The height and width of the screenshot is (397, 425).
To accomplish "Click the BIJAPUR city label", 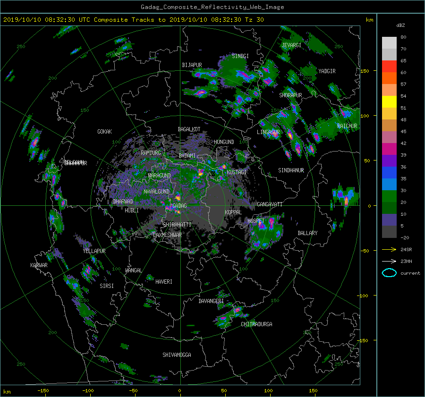I will pyautogui.click(x=192, y=65).
